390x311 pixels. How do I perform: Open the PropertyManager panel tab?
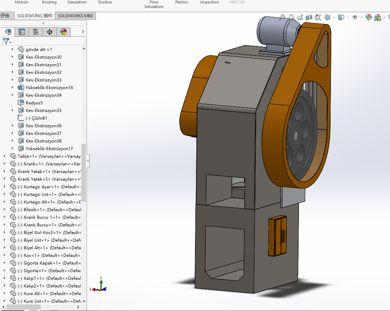pyautogui.click(x=22, y=32)
